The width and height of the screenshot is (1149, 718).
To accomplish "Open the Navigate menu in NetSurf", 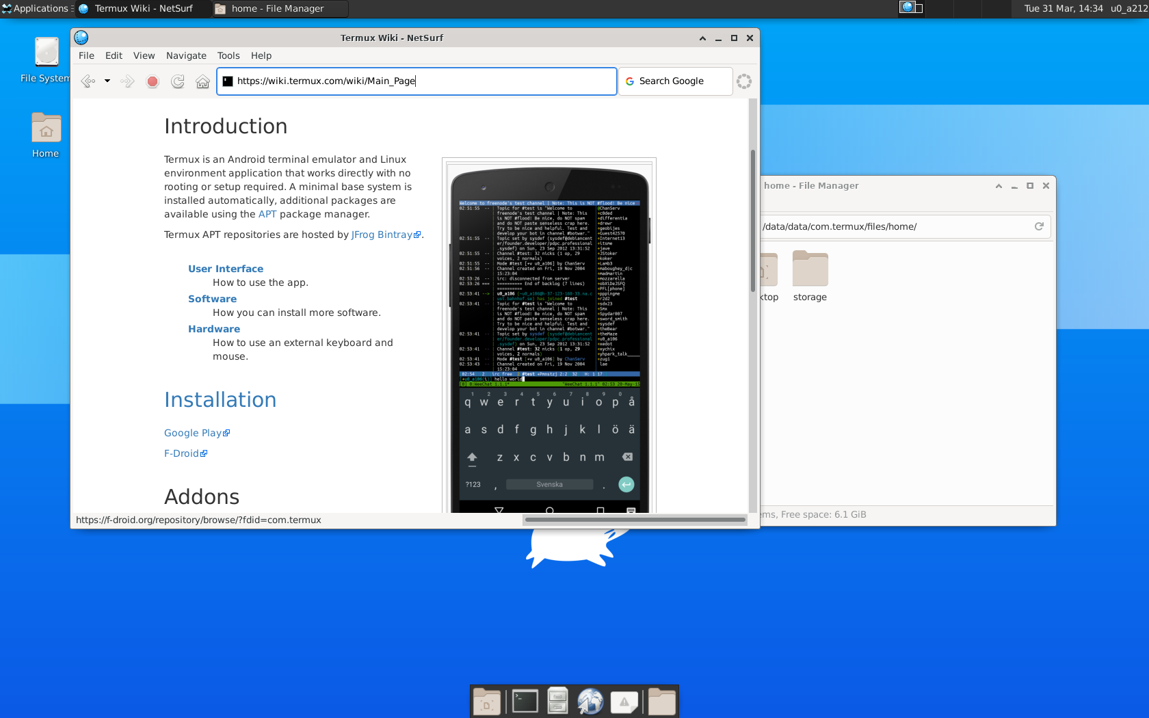I will tap(185, 55).
